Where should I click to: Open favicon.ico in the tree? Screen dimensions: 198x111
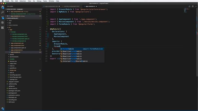click(13, 61)
